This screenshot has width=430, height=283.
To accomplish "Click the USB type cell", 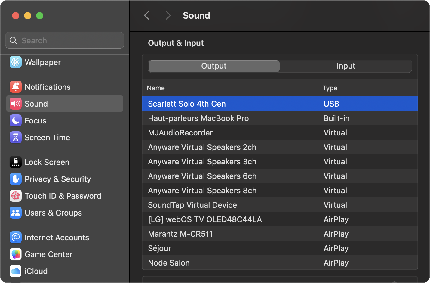I will 331,104.
